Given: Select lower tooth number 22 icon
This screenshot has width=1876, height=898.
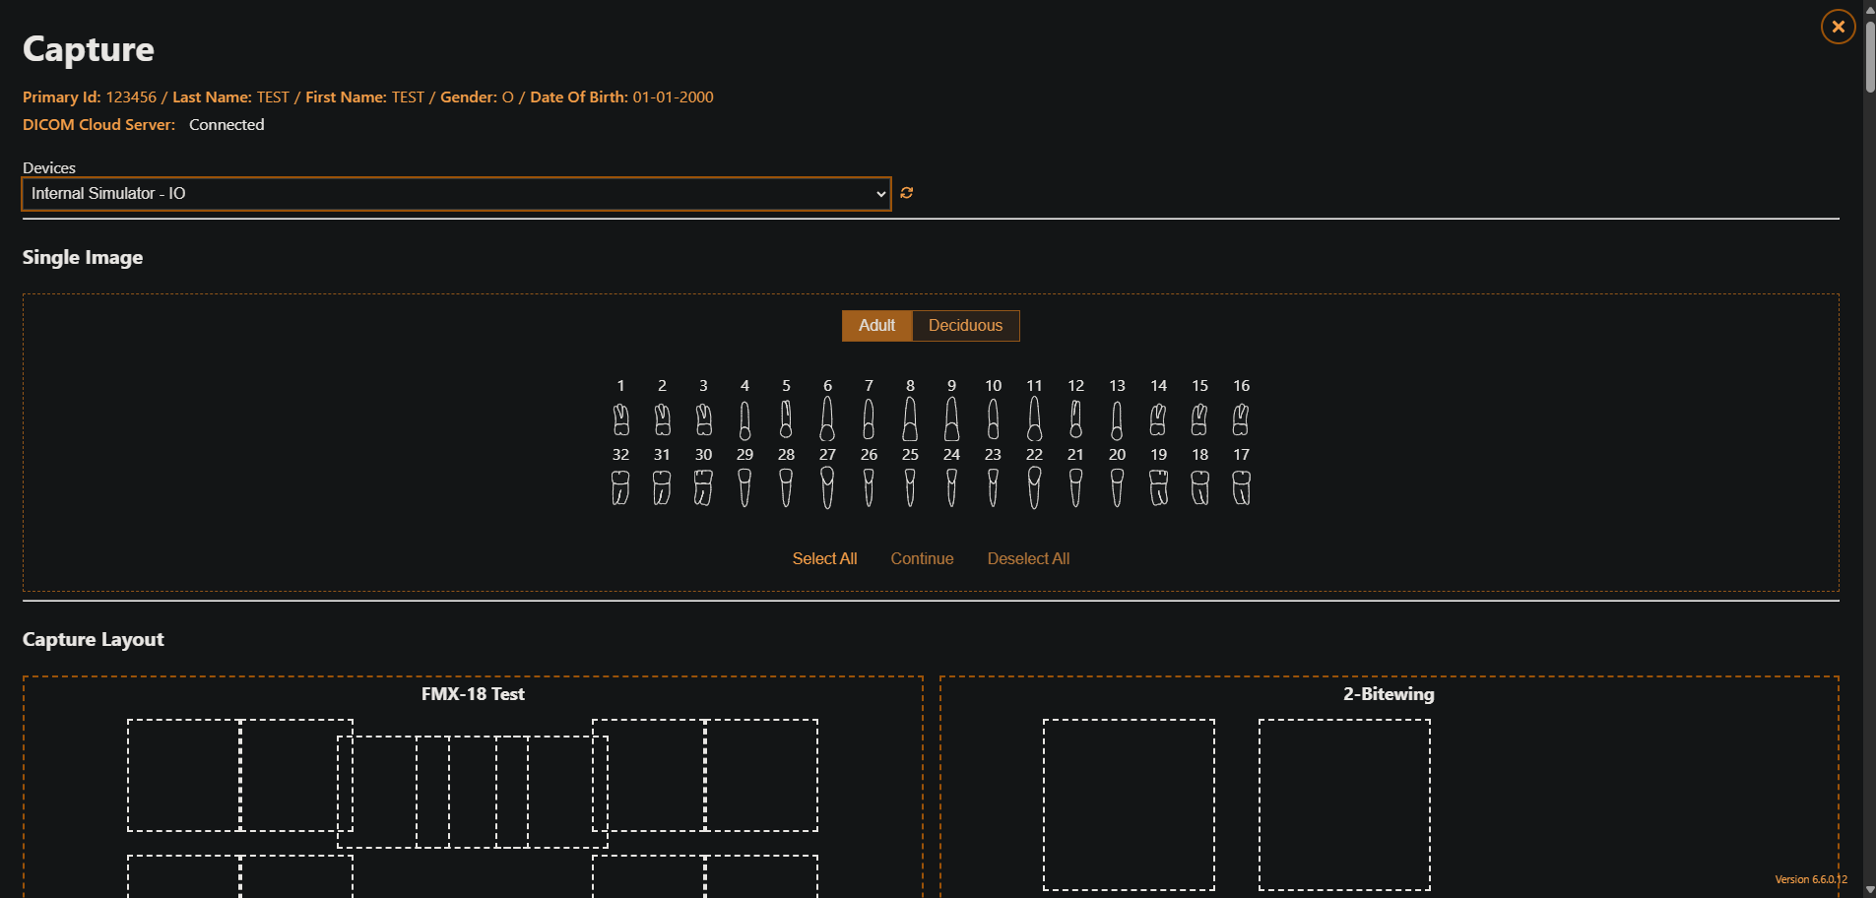Looking at the screenshot, I should pos(1034,487).
